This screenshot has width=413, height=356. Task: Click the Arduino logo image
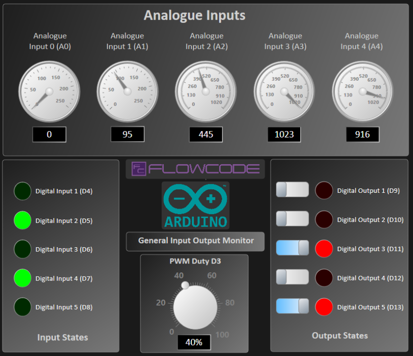click(195, 205)
